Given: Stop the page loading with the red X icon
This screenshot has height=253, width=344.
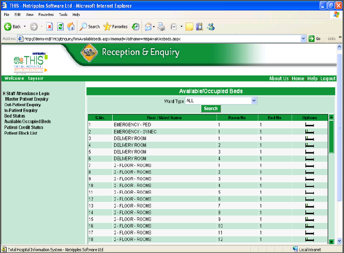Looking at the screenshot, I should pos(50,27).
